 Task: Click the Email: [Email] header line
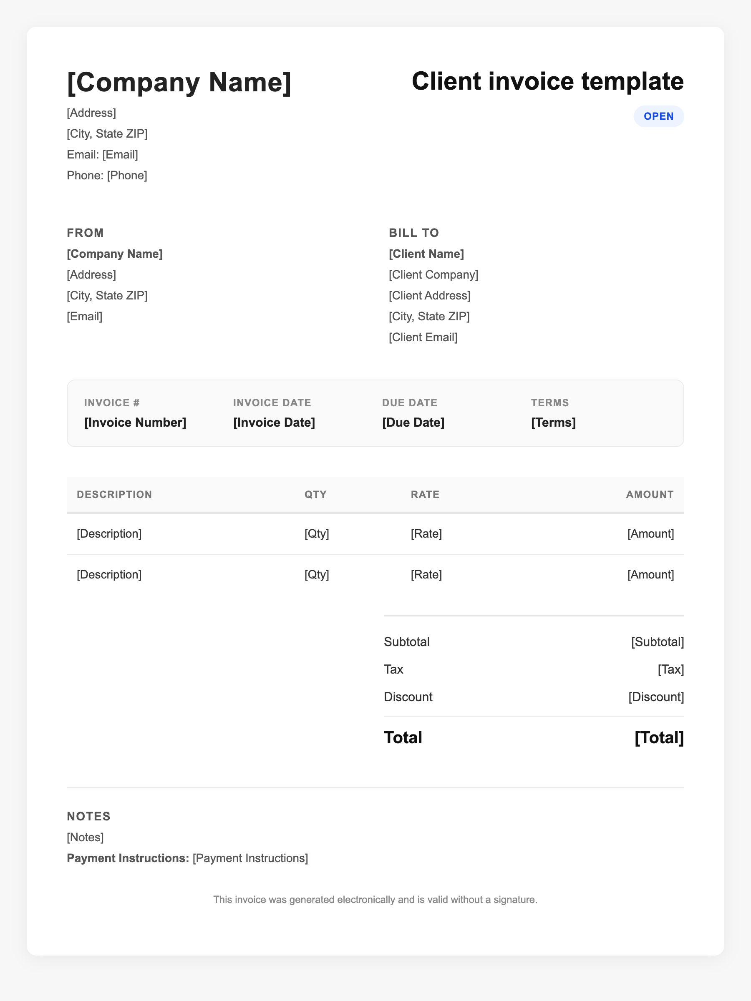click(102, 154)
